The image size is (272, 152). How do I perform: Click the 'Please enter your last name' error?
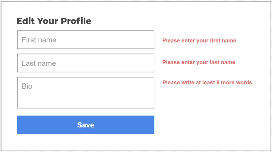coord(199,63)
